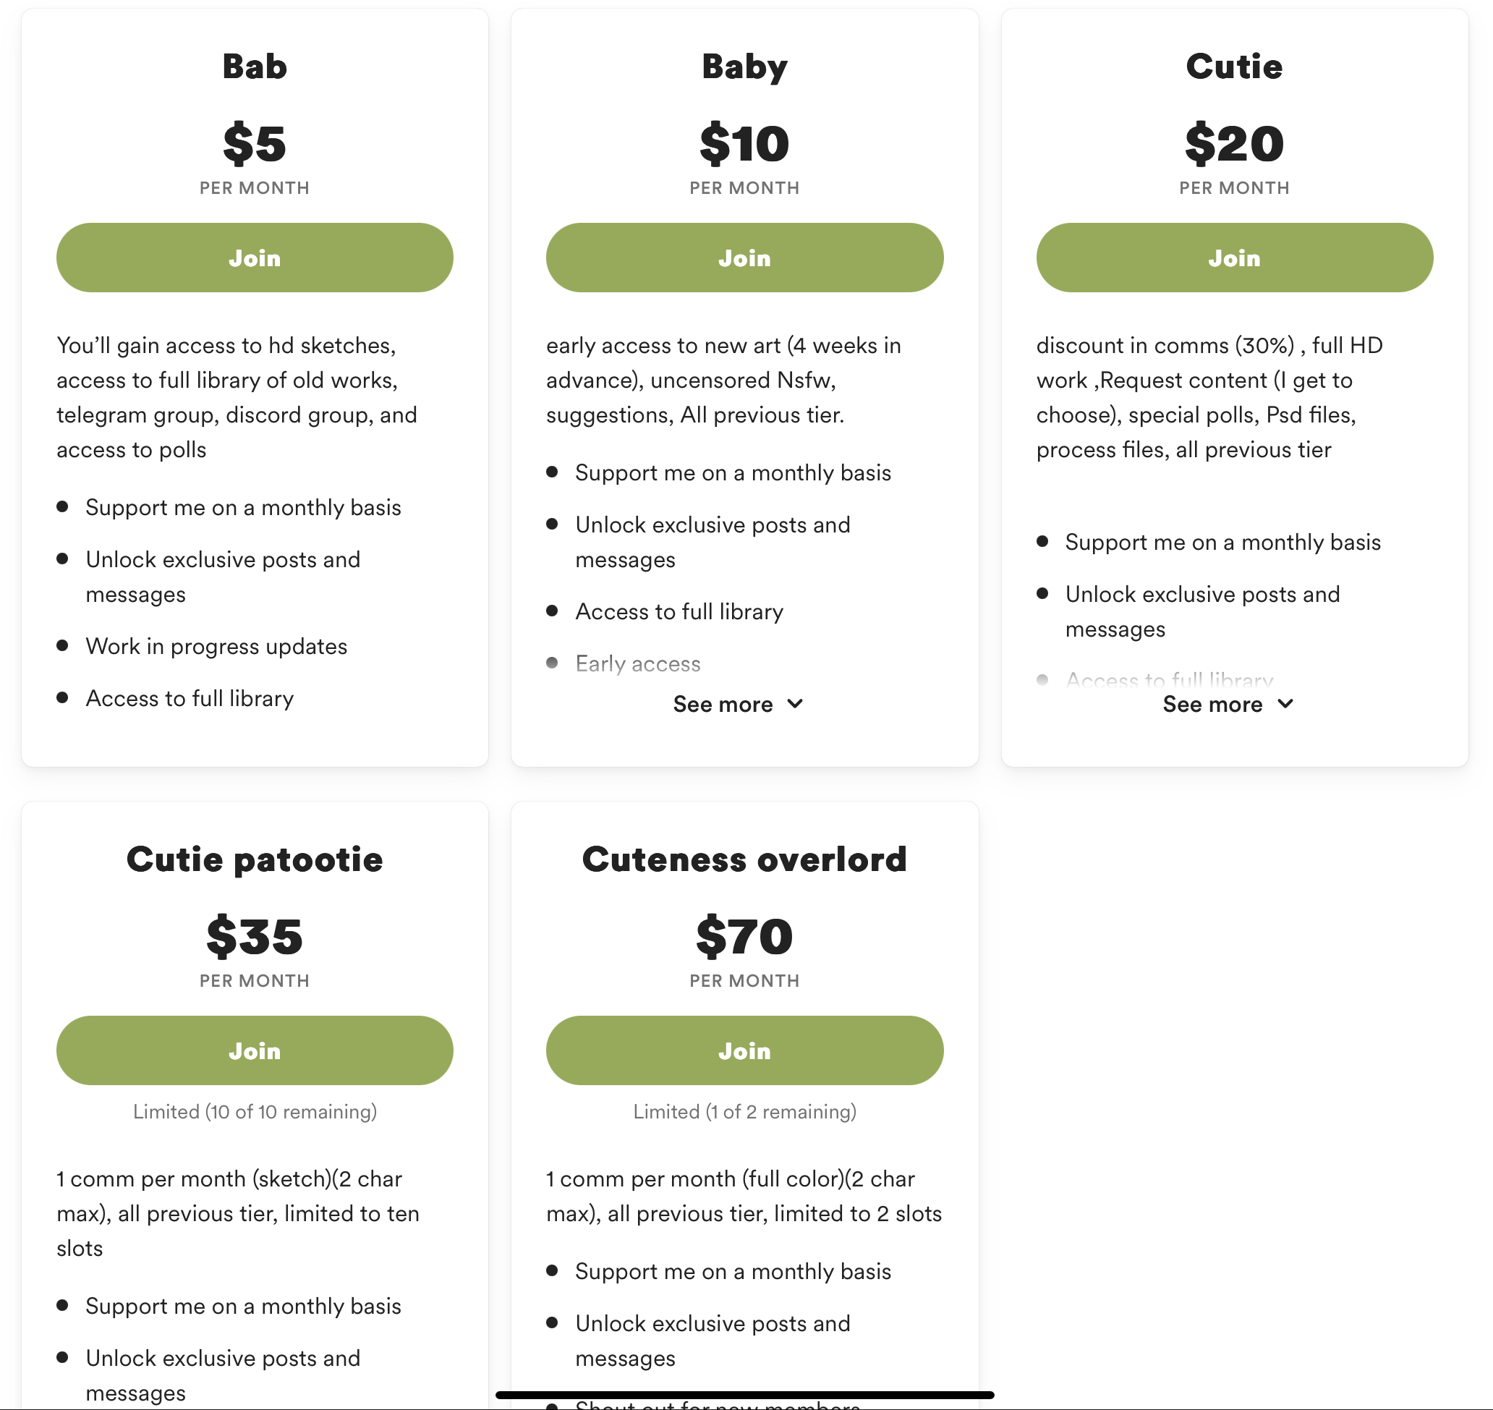Click the Cutie tier heading
This screenshot has width=1493, height=1410.
1234,66
